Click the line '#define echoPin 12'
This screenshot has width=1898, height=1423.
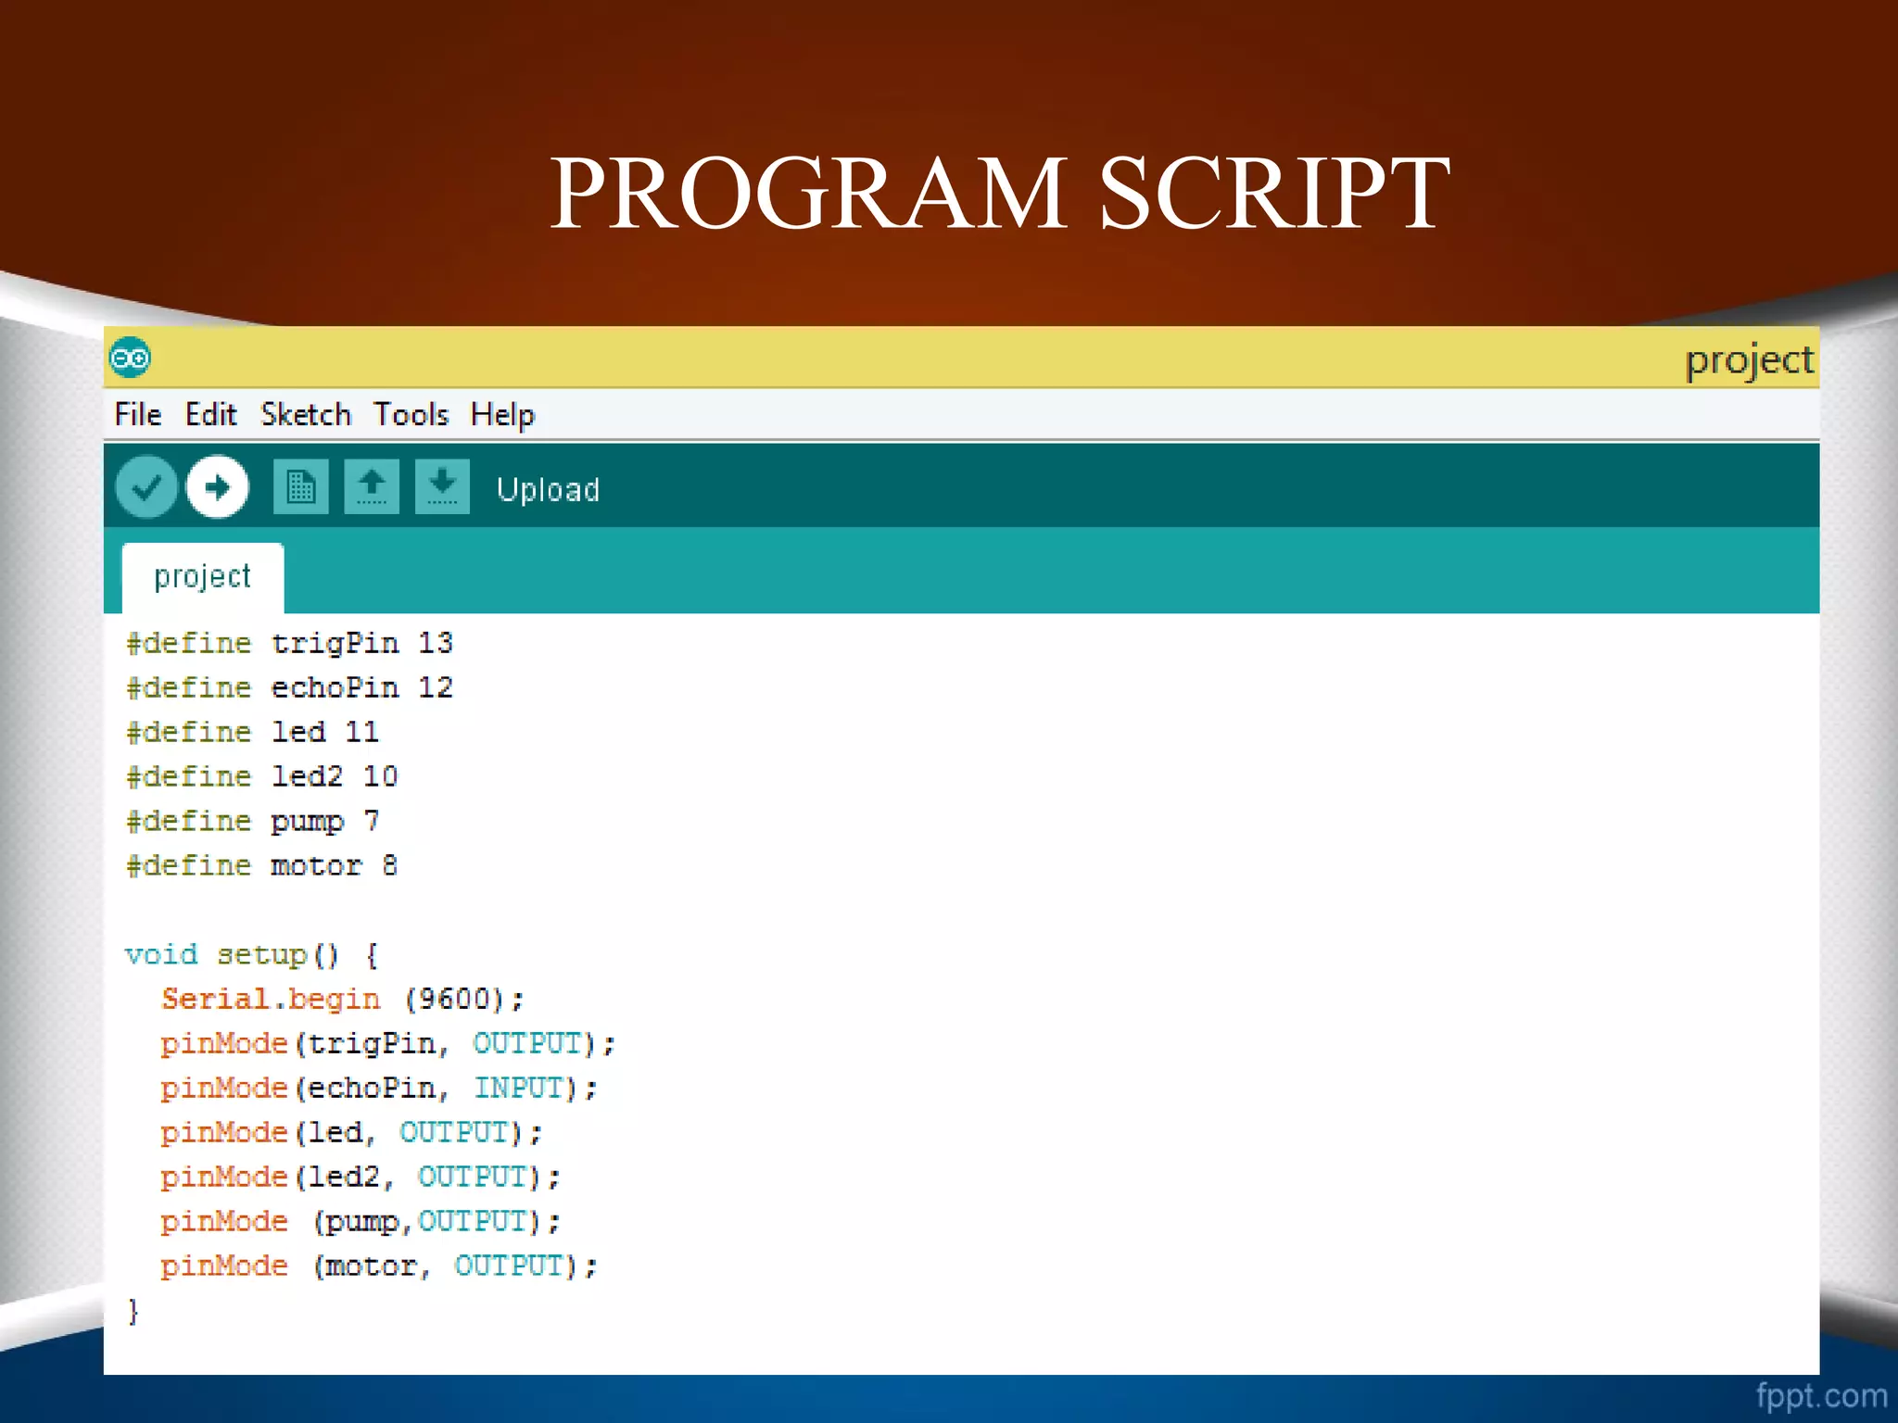click(289, 687)
